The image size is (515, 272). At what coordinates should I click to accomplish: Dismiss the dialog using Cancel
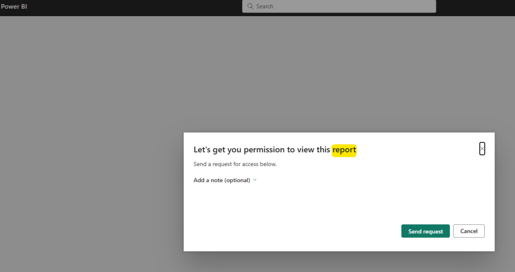(469, 231)
